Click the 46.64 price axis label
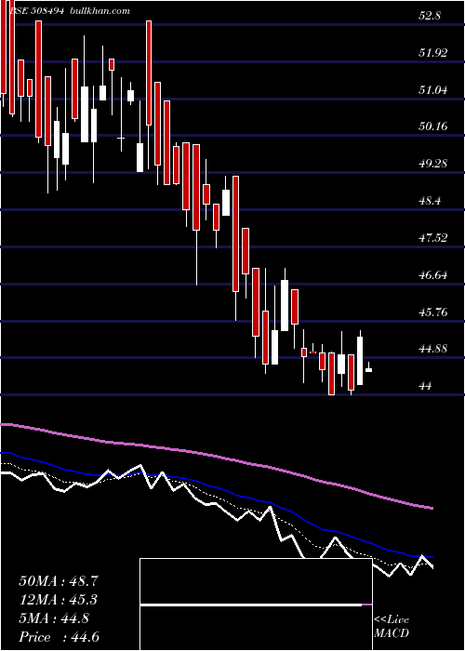Image resolution: width=465 pixels, height=651 pixels. pyautogui.click(x=433, y=275)
